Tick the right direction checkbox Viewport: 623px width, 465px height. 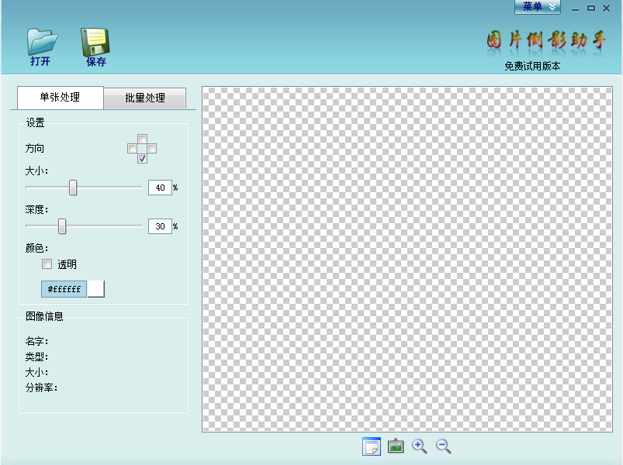point(152,149)
